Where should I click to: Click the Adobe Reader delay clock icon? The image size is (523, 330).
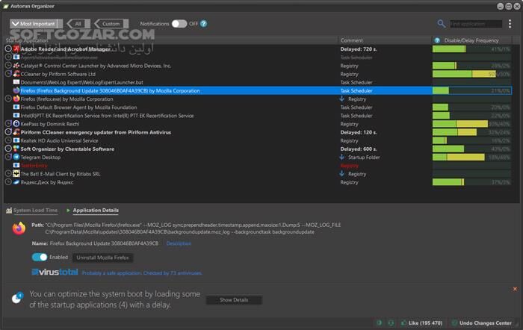(x=8, y=49)
